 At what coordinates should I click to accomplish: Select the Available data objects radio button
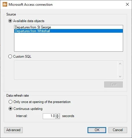pyautogui.click(x=10, y=21)
